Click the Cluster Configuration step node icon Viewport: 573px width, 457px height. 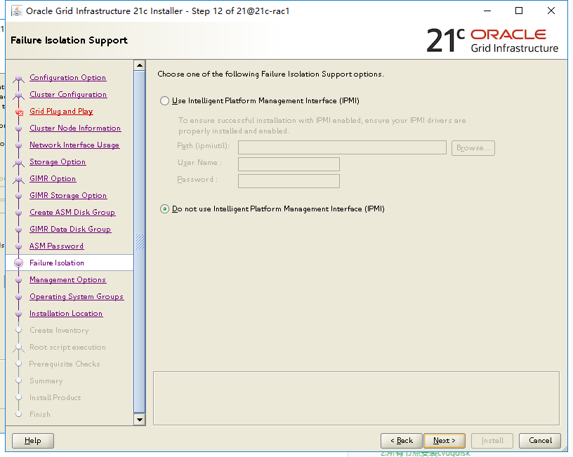point(19,95)
